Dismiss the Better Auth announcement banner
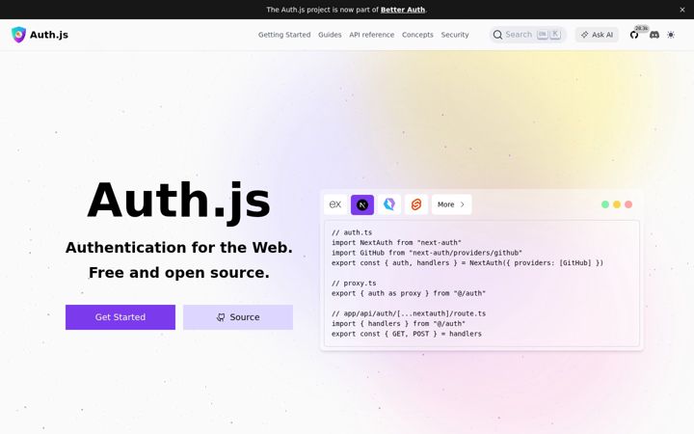The image size is (694, 434). pyautogui.click(x=682, y=10)
